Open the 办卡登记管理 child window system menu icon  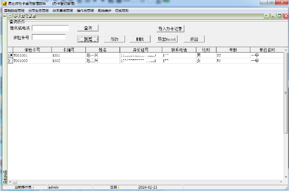[10, 16]
